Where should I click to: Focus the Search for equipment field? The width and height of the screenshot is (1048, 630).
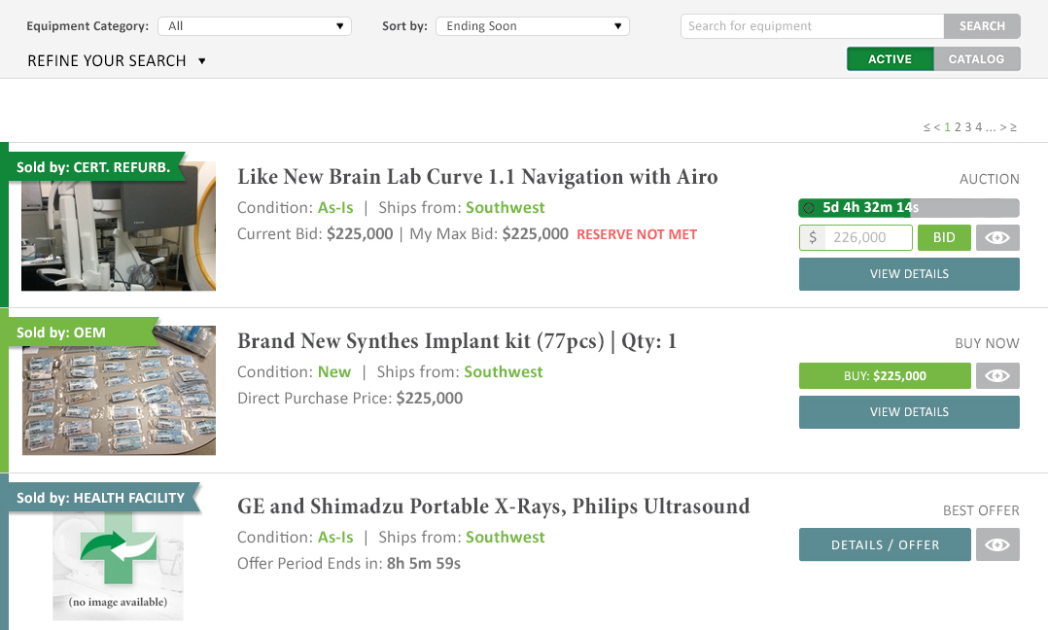pyautogui.click(x=812, y=26)
